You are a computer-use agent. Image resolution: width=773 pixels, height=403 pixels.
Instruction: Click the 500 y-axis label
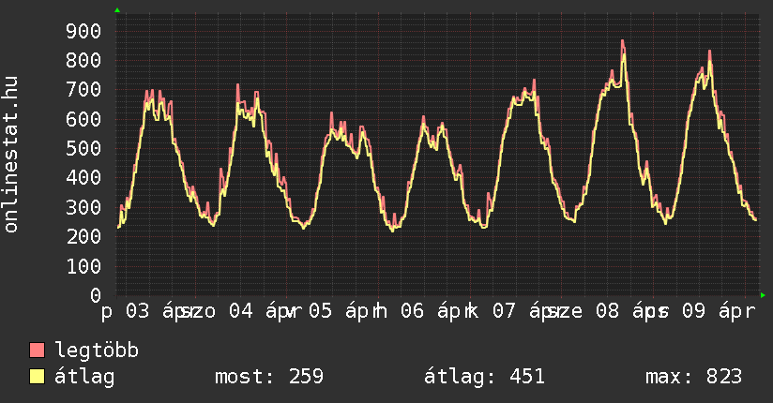pos(83,148)
